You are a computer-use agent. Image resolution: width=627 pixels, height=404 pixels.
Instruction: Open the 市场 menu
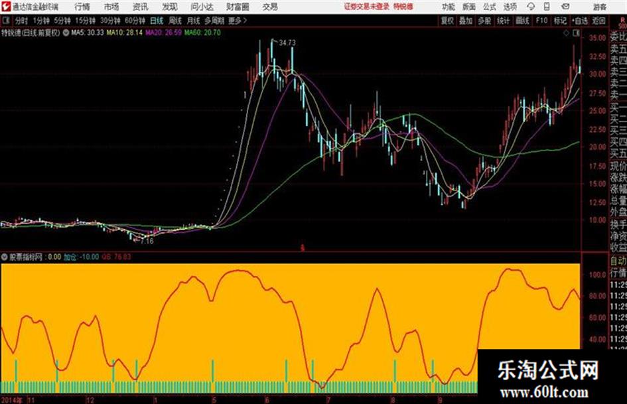pyautogui.click(x=111, y=7)
